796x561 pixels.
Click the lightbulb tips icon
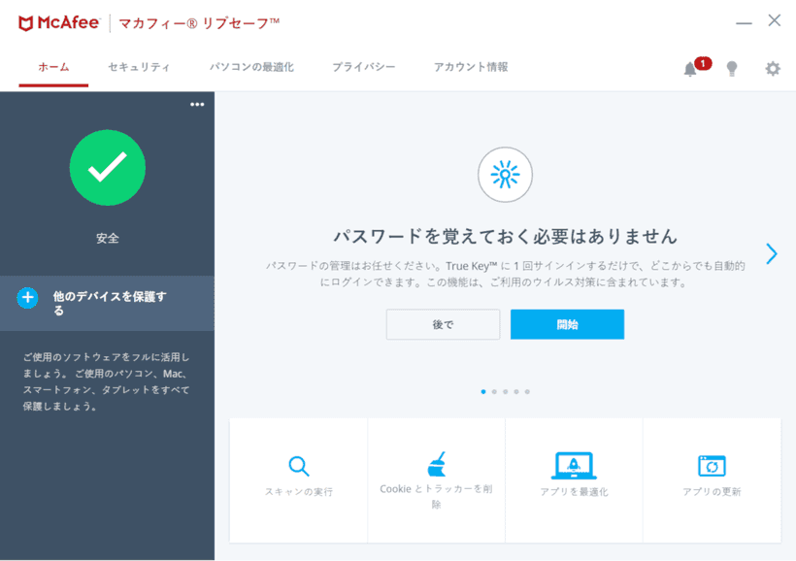click(x=732, y=68)
